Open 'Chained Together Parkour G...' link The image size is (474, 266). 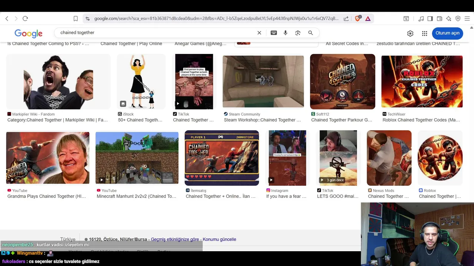[342, 120]
